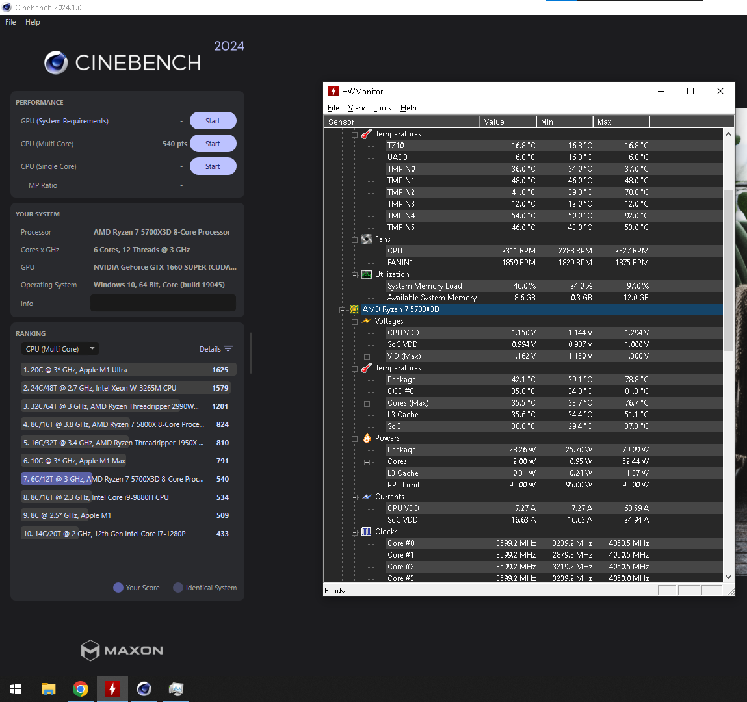747x702 pixels.
Task: Click the Utilization graph icon in HWMonitor
Action: pos(367,274)
